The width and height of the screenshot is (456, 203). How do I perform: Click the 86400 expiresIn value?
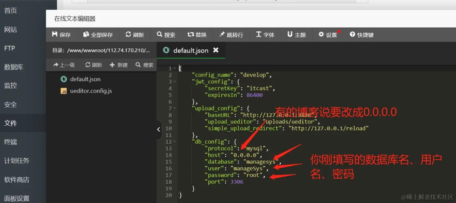(254, 95)
